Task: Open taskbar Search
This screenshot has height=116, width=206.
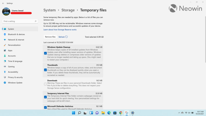Action: click(79, 113)
